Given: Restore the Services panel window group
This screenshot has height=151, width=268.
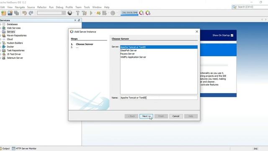Looking at the screenshot, I should pos(79,20).
